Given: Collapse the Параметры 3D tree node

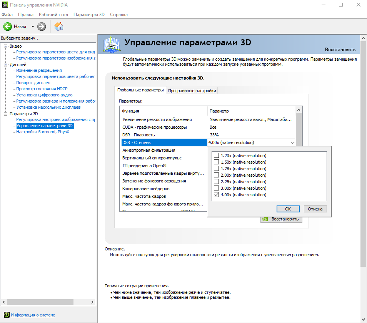Looking at the screenshot, I should 6,114.
